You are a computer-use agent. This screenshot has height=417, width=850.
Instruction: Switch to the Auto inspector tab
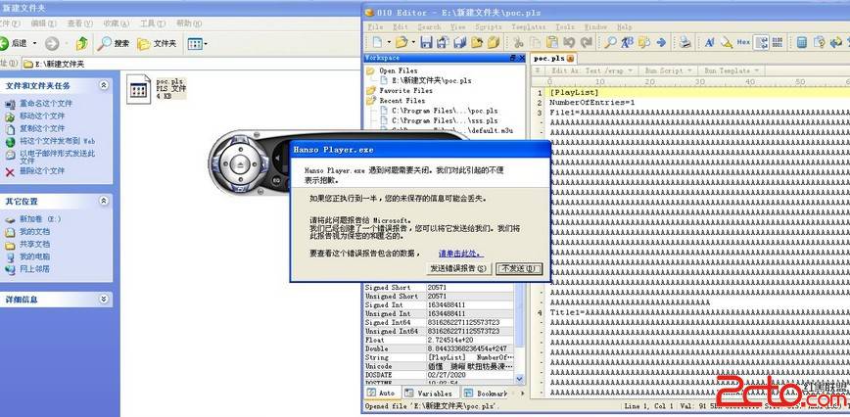click(x=382, y=393)
